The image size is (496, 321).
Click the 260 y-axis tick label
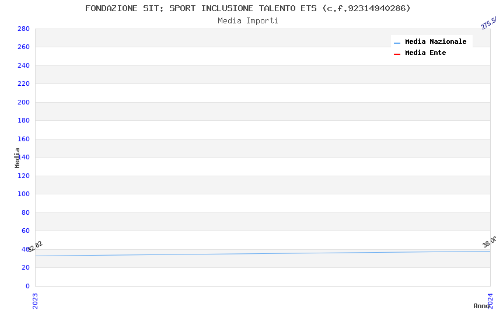point(23,47)
